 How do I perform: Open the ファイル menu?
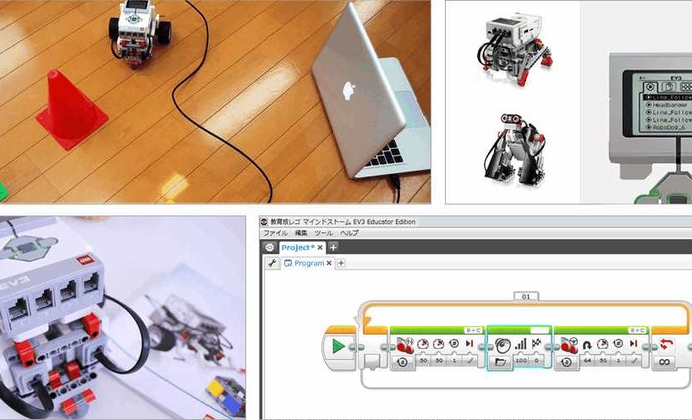click(275, 232)
